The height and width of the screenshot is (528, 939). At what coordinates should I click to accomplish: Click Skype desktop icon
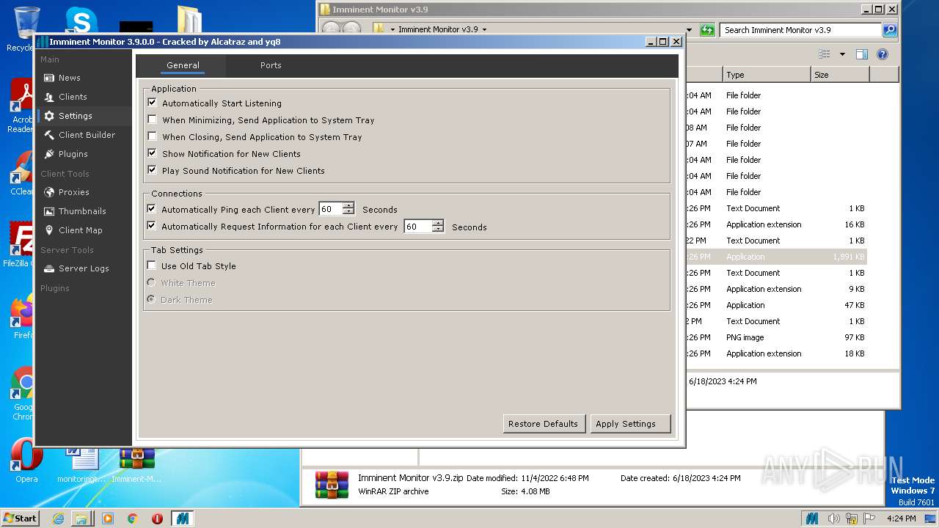tap(81, 20)
